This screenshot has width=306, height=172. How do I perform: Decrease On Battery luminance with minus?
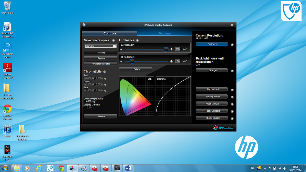pyautogui.click(x=121, y=61)
